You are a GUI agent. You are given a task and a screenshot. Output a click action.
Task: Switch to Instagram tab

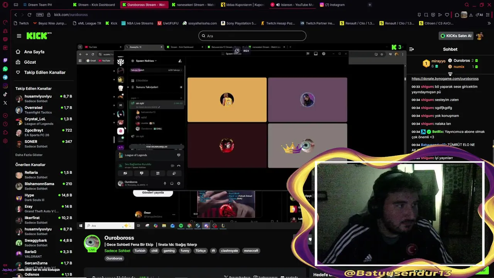[x=334, y=5]
